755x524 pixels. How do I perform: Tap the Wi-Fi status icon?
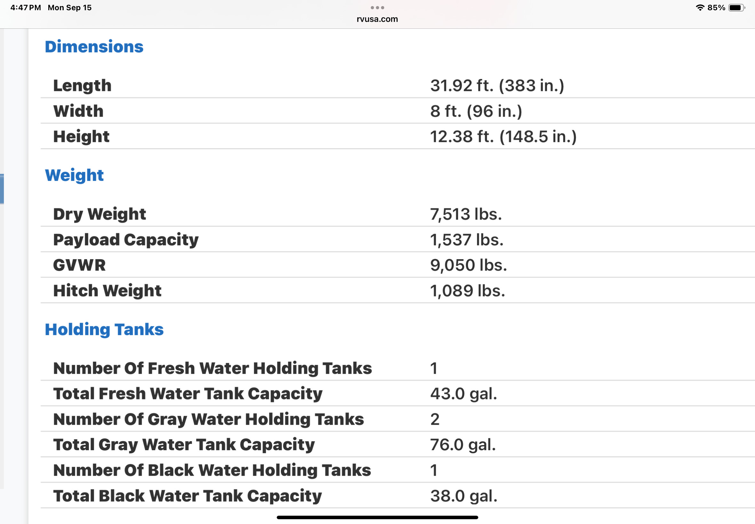pos(700,8)
